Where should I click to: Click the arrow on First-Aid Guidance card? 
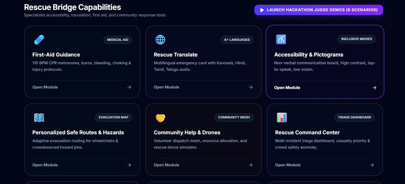click(x=129, y=87)
